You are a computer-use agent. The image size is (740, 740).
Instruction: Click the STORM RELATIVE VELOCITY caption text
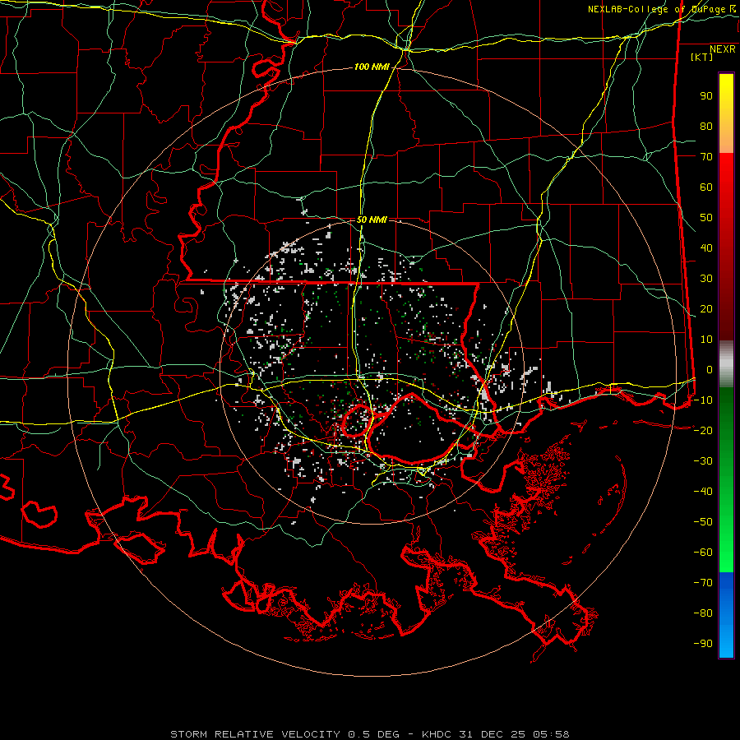[x=255, y=734]
